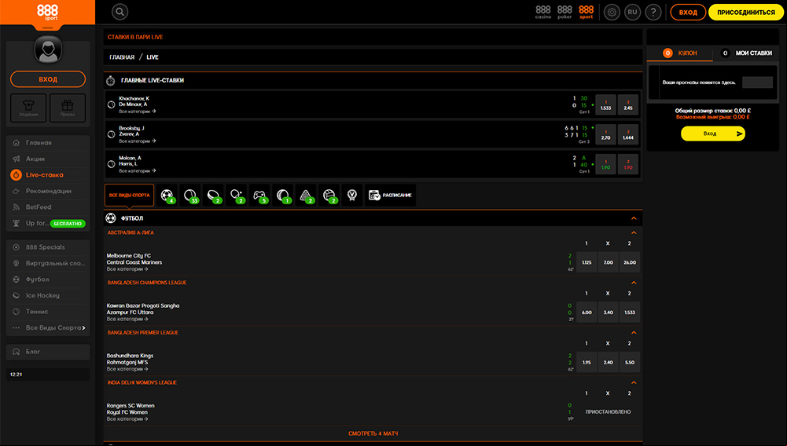Switch to 888 poker logo
The width and height of the screenshot is (787, 446).
pos(565,12)
